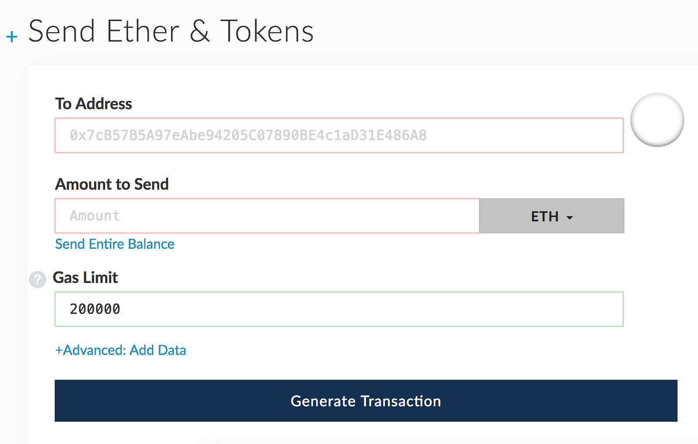Expand the +Advanced: Add Data section
The image size is (698, 444).
(120, 350)
